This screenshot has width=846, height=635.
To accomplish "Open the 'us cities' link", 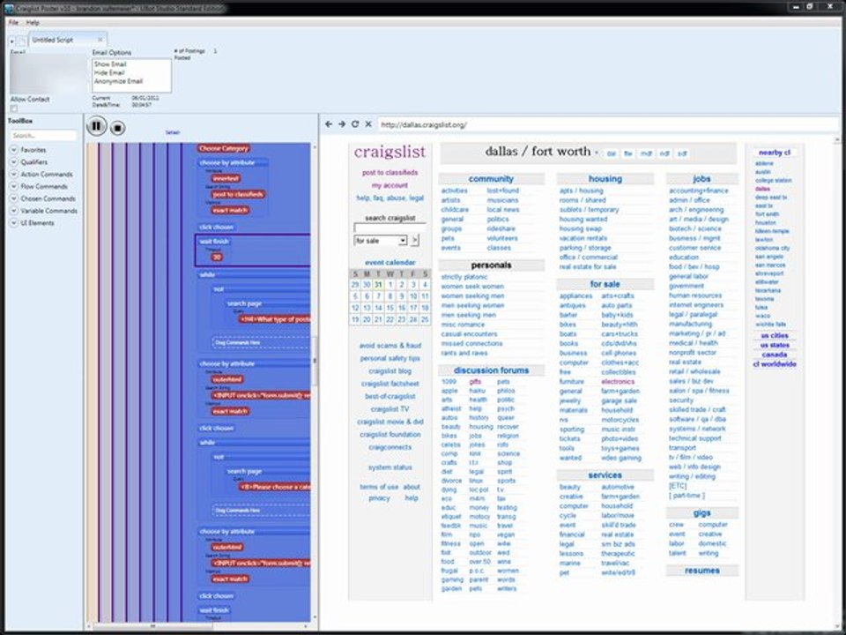I will coord(775,335).
